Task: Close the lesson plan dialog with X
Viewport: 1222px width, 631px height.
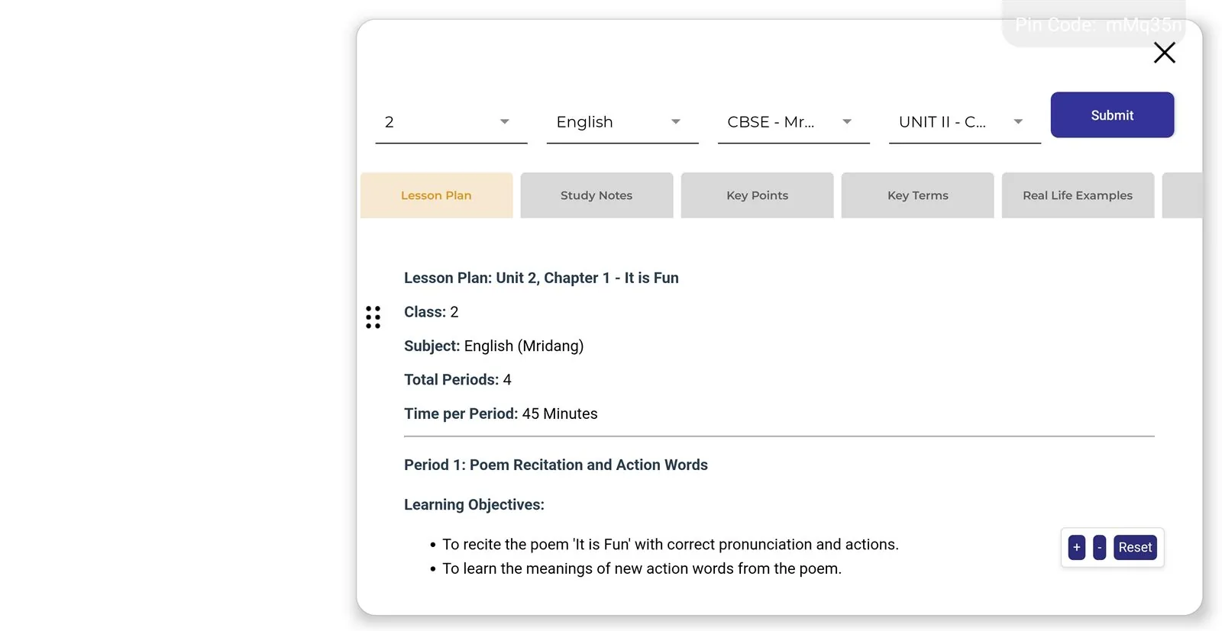Action: [x=1164, y=53]
